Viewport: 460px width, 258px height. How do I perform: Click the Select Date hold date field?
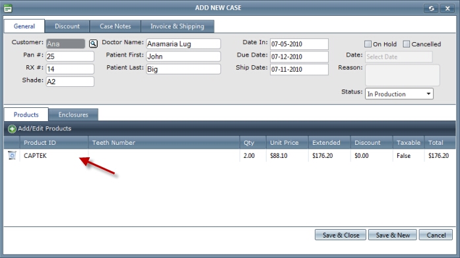(399, 57)
